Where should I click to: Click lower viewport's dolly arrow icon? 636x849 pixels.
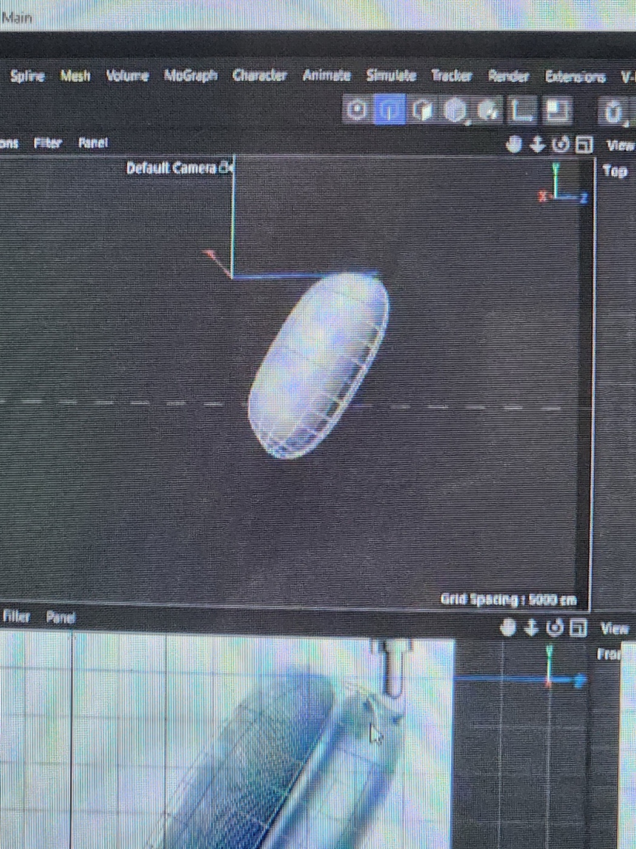531,627
